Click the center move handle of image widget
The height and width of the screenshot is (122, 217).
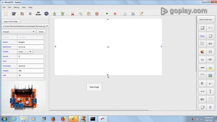pyautogui.click(x=108, y=47)
